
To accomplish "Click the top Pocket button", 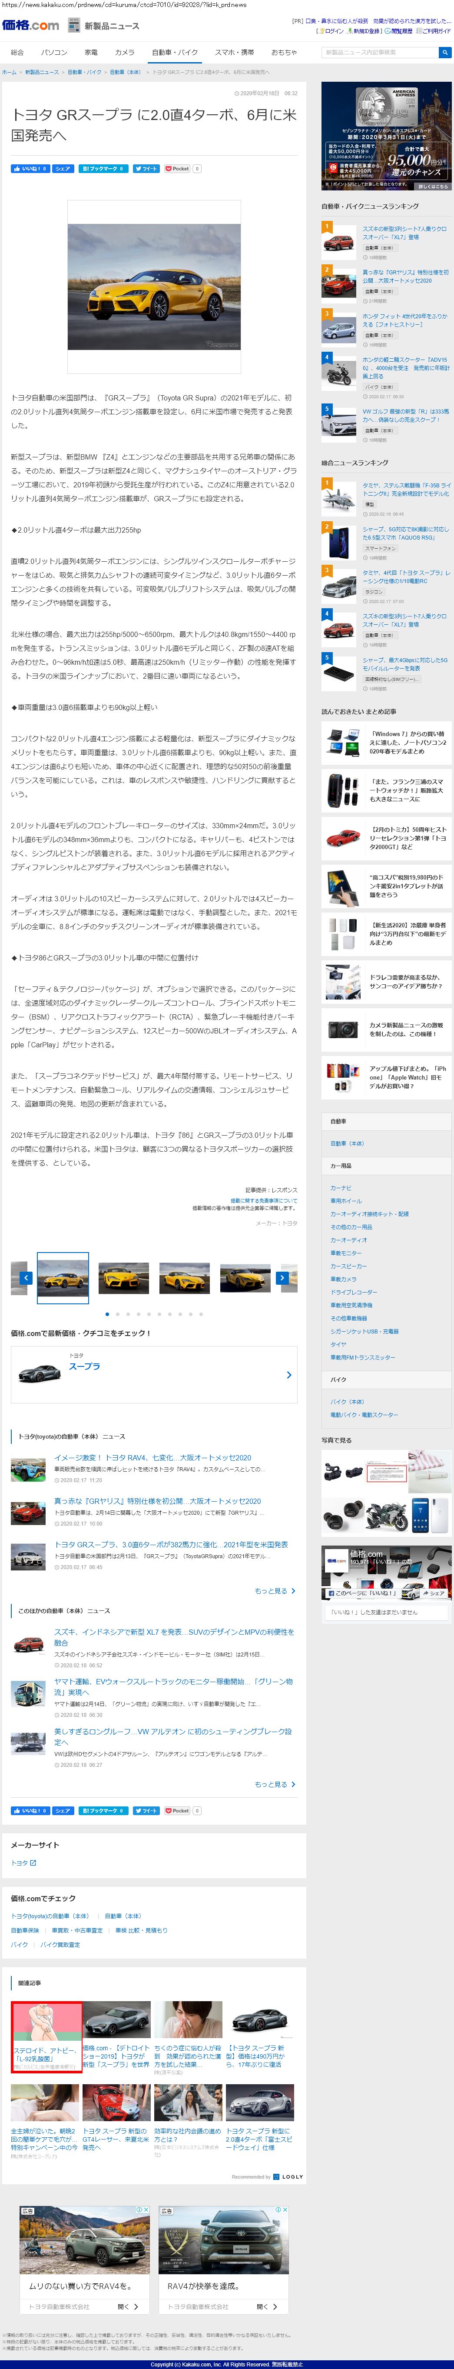I will tap(177, 168).
